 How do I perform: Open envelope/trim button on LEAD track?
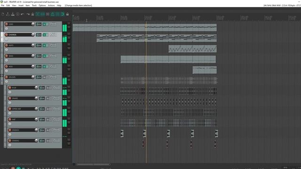pyautogui.click(x=53, y=24)
